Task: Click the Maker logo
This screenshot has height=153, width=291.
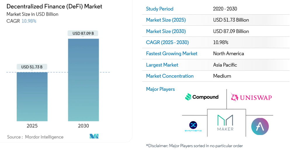Action: [225, 123]
